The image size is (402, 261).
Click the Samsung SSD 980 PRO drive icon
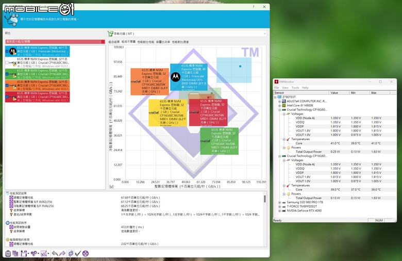(x=284, y=202)
